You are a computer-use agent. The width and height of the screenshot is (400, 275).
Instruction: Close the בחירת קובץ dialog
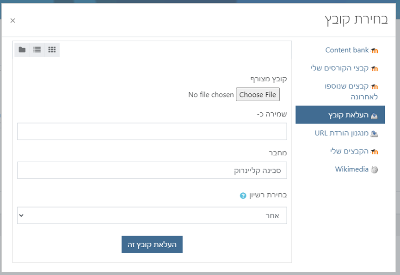click(x=12, y=20)
